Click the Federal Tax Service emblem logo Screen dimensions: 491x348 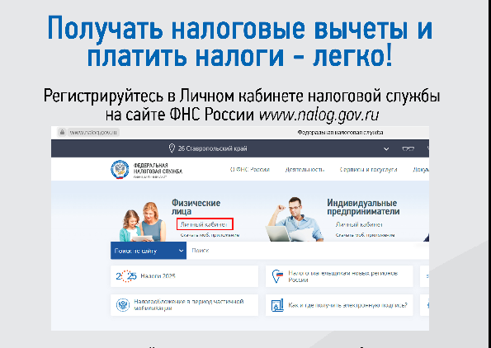pos(120,169)
